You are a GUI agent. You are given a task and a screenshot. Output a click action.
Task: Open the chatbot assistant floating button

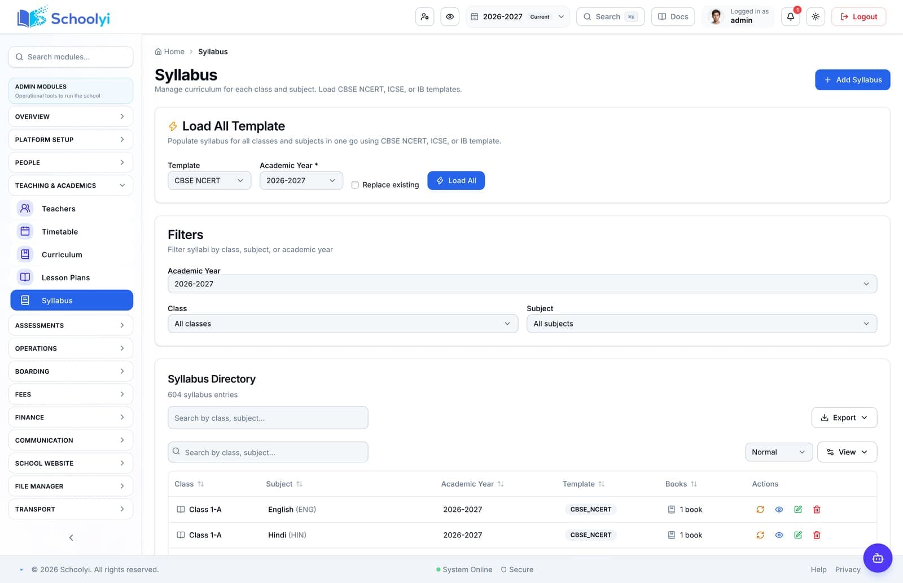pos(878,558)
